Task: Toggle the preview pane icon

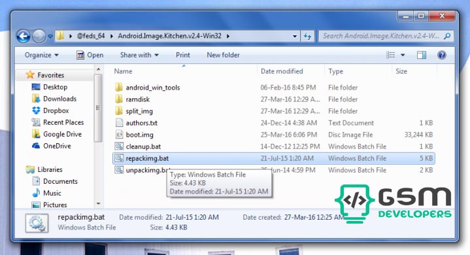Action: (x=422, y=55)
